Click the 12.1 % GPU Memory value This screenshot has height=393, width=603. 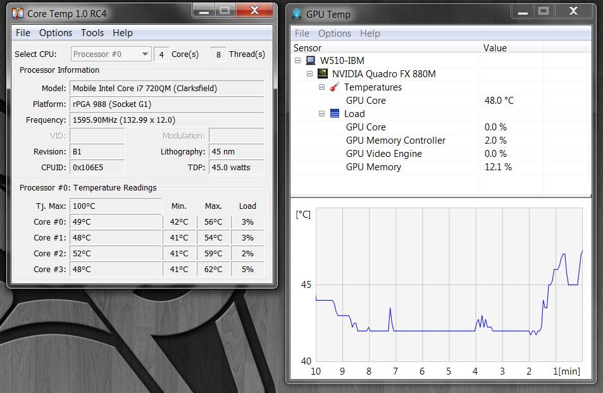click(x=498, y=167)
